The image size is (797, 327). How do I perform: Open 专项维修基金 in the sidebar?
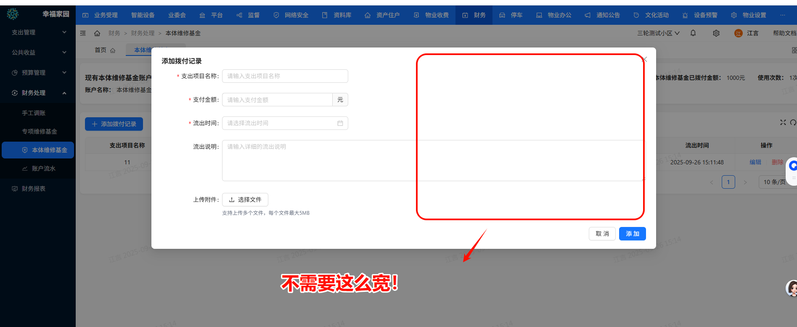(x=40, y=132)
